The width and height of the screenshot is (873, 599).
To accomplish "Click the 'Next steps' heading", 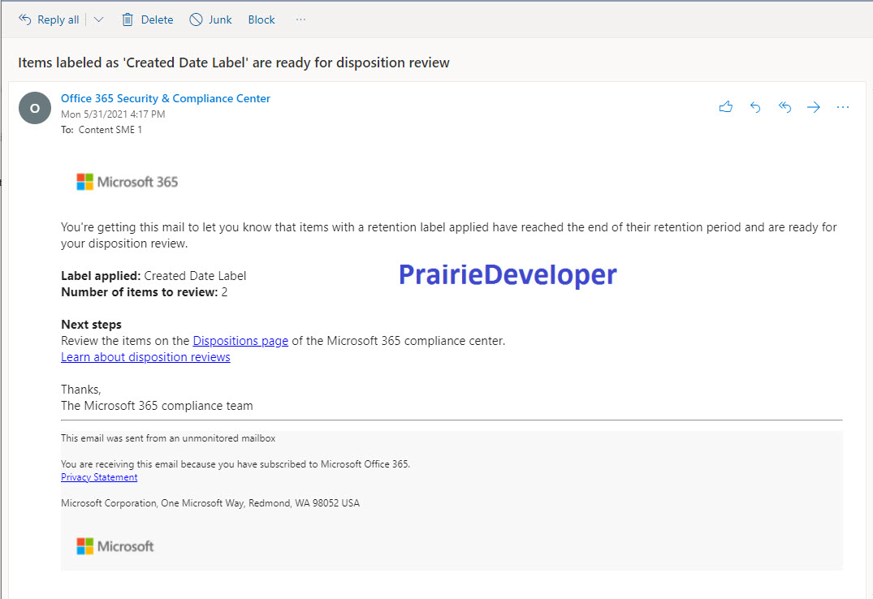I will [x=91, y=325].
